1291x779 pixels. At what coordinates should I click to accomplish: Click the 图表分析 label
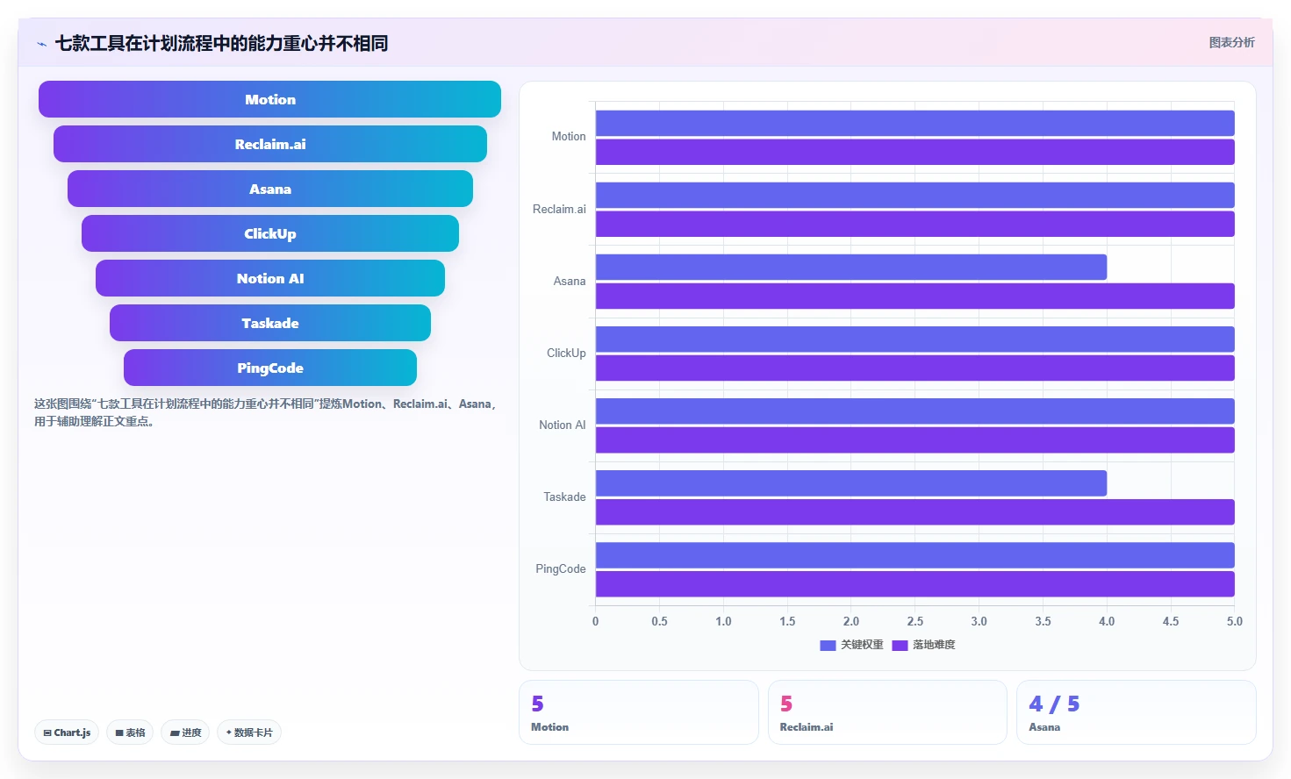(1231, 42)
